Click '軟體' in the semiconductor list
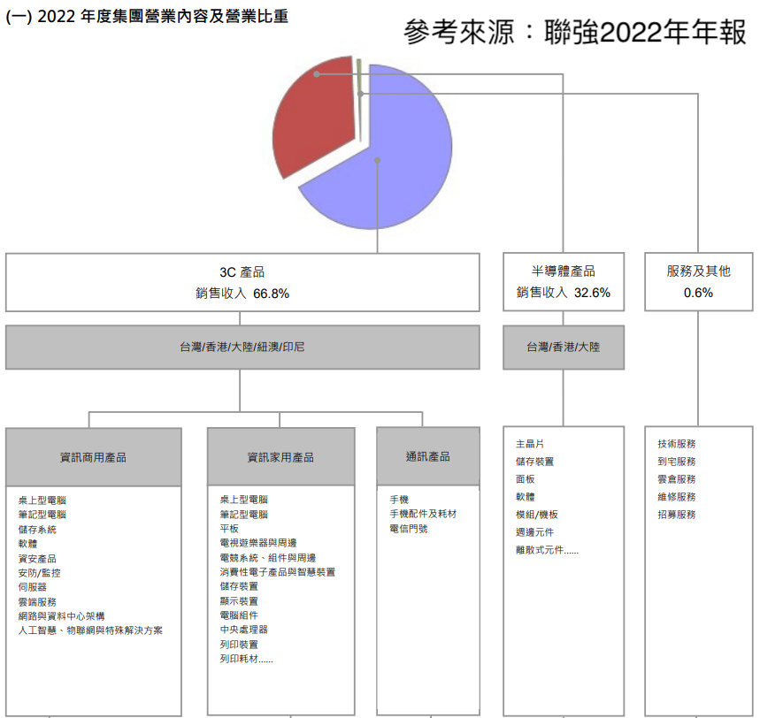760x718 pixels. point(526,497)
